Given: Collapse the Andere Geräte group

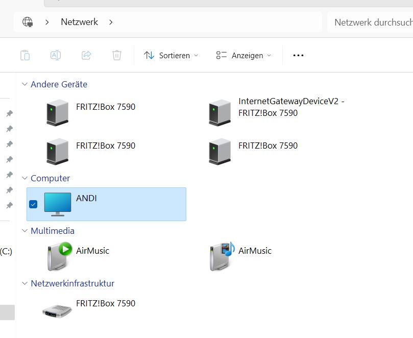Looking at the screenshot, I should click(x=25, y=84).
